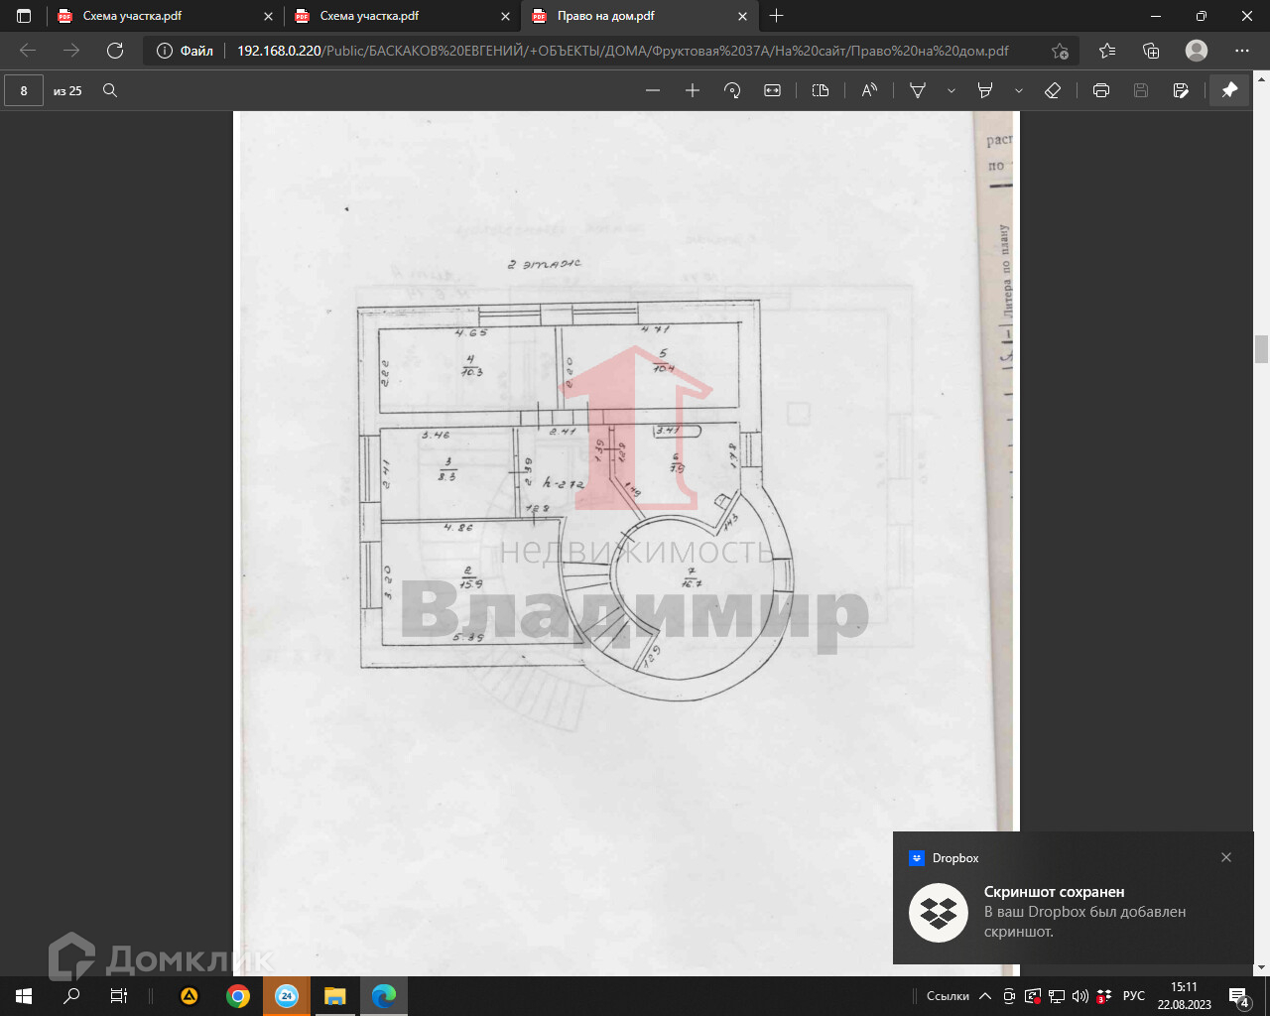
Task: Click the fit to width icon
Action: tap(772, 90)
